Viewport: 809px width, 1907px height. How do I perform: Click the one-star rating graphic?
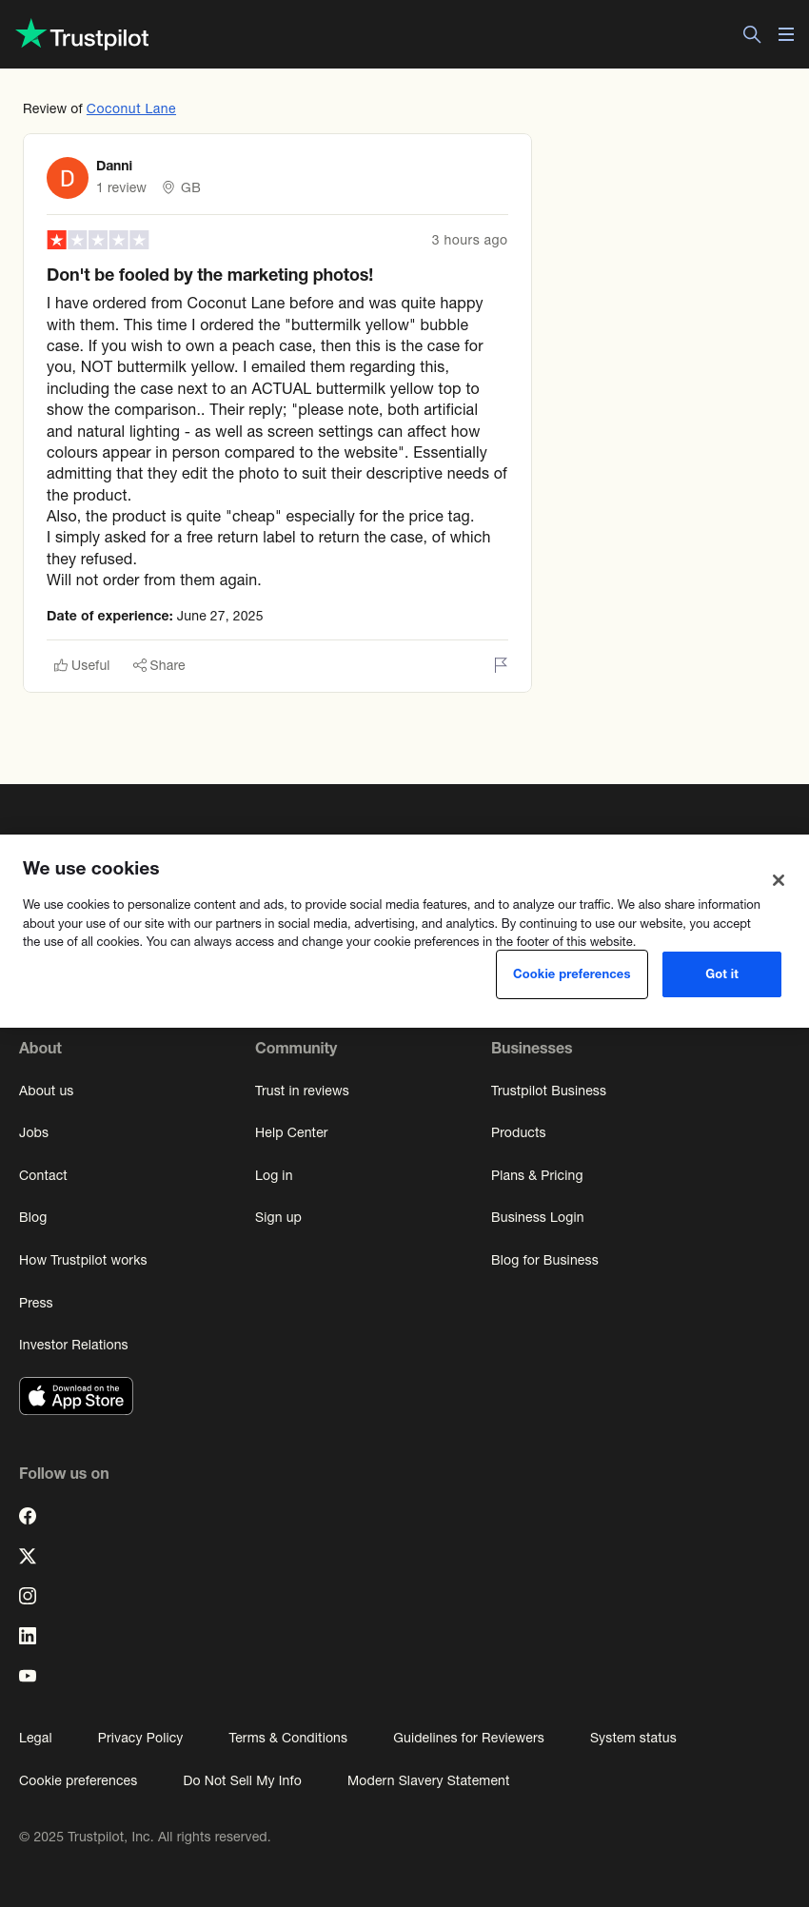pyautogui.click(x=98, y=240)
